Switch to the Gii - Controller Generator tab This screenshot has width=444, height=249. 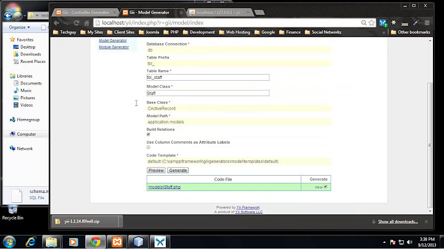[x=86, y=12]
